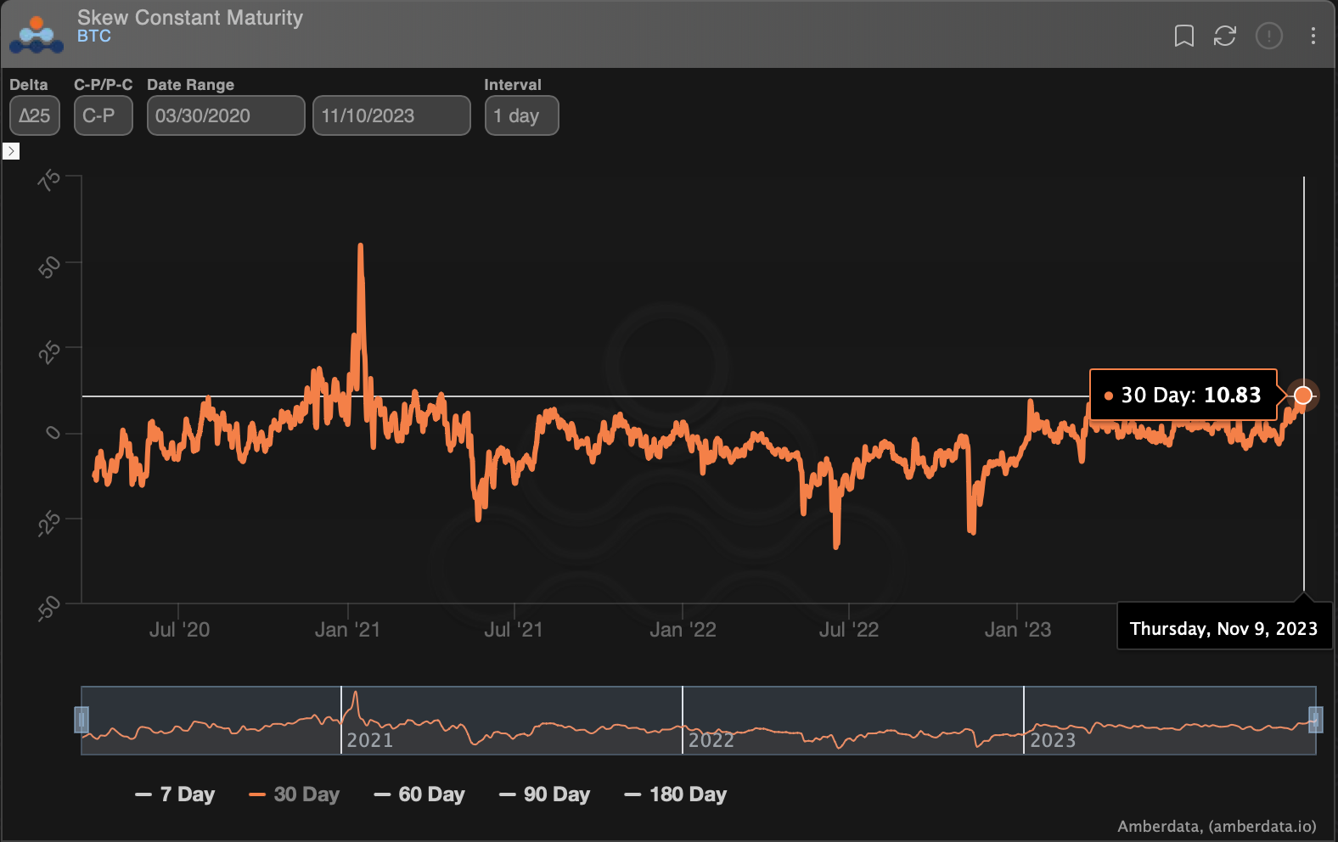Toggle the 7 Day legend series
The height and width of the screenshot is (842, 1338).
[175, 794]
